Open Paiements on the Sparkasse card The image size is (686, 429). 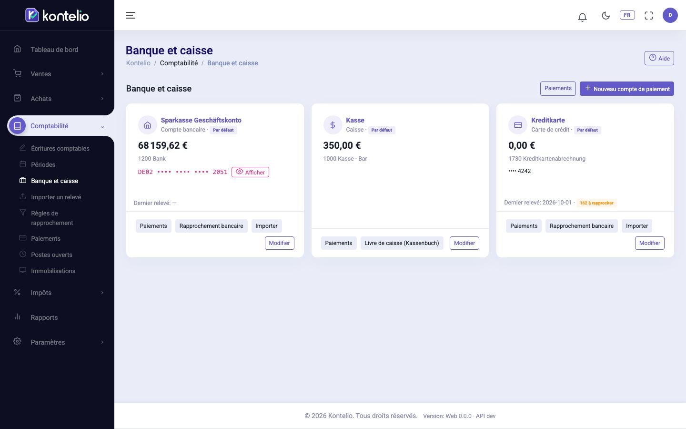click(x=153, y=226)
